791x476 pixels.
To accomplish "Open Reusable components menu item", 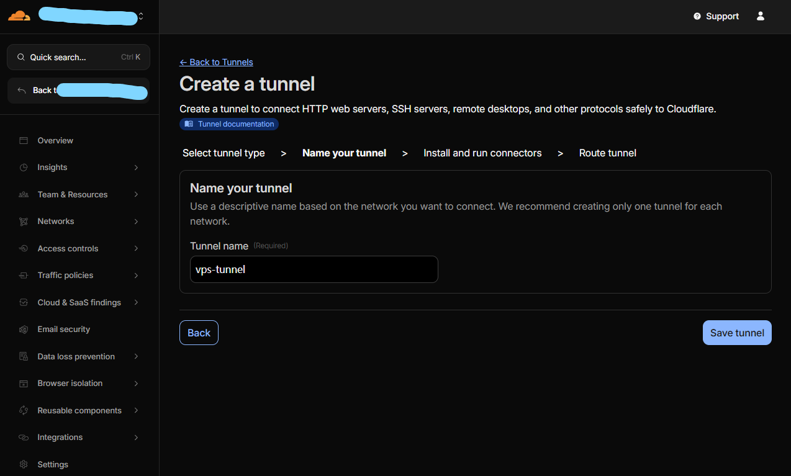I will point(79,411).
